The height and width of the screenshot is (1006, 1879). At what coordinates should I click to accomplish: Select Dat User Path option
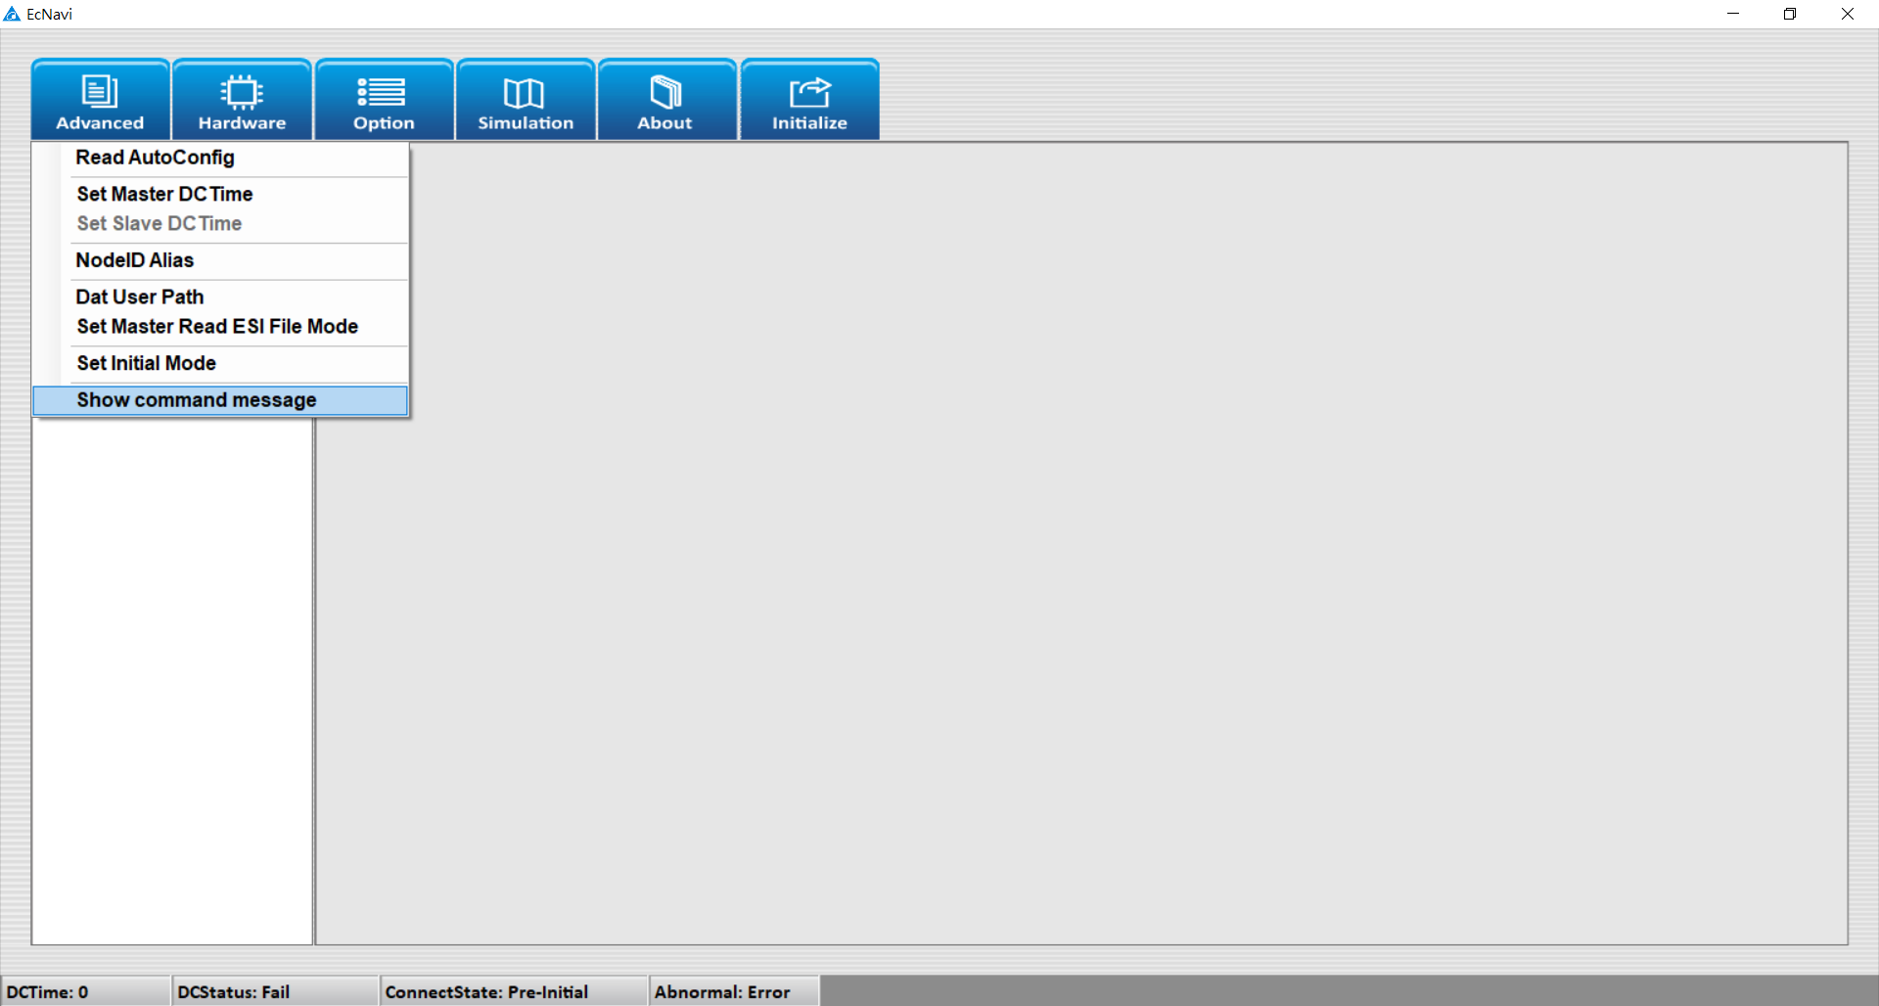point(140,297)
